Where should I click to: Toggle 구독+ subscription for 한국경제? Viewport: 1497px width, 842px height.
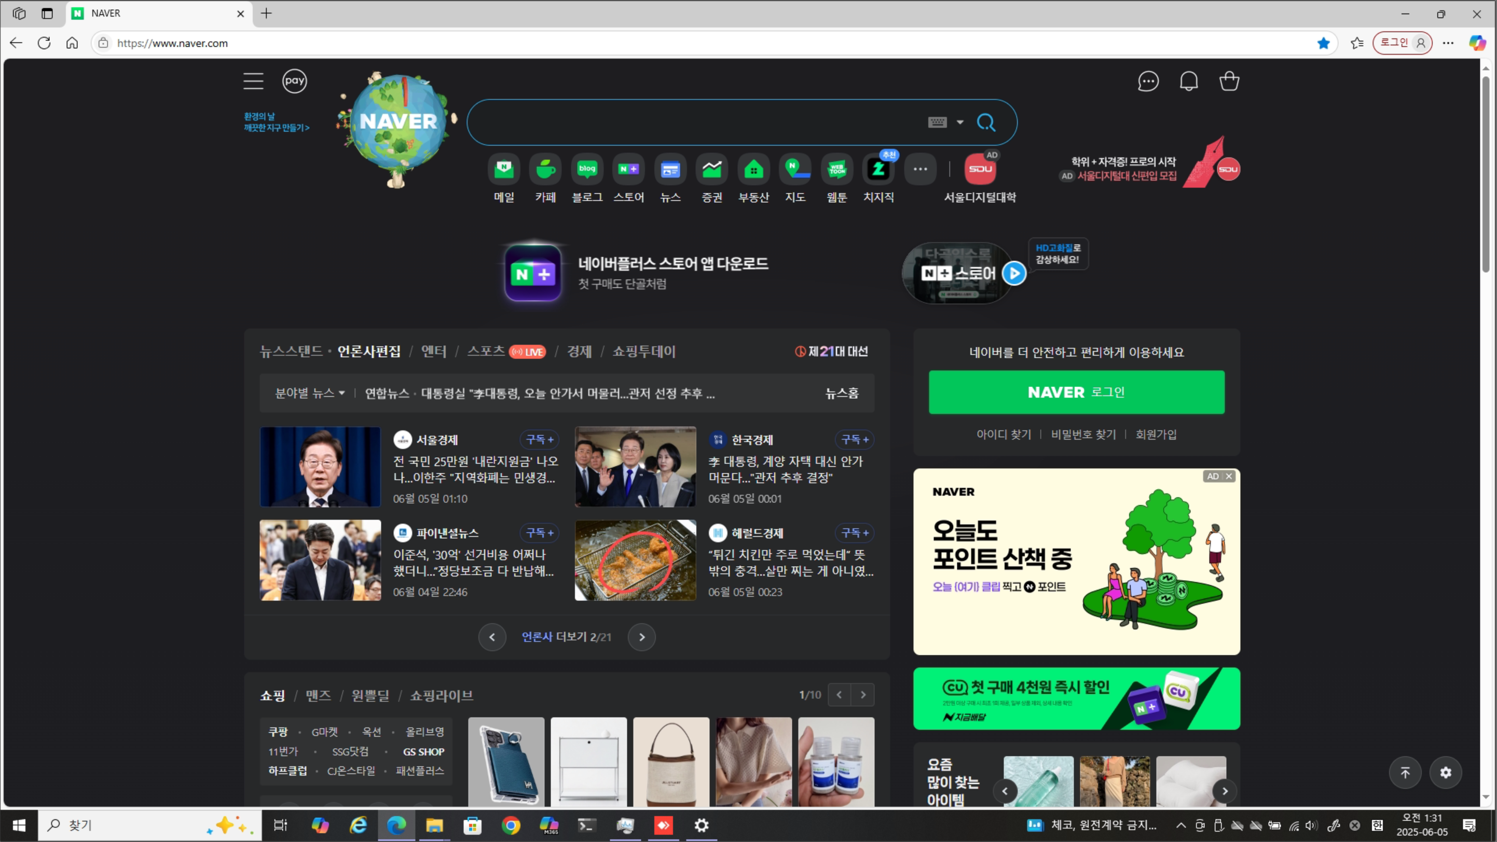coord(854,440)
